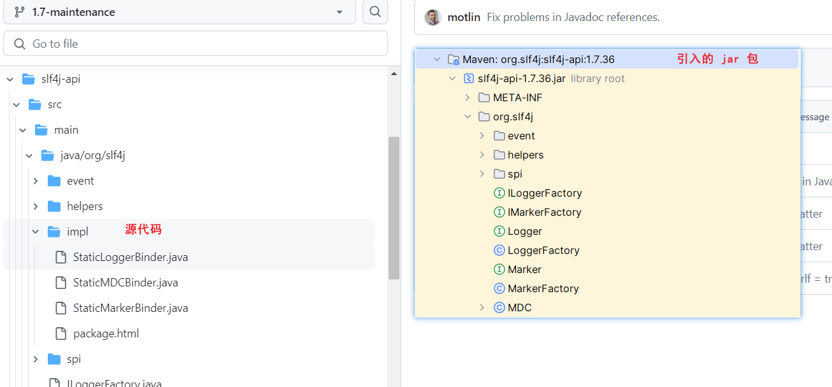Click the MarkerFactory class icon
832x387 pixels.
click(x=499, y=288)
